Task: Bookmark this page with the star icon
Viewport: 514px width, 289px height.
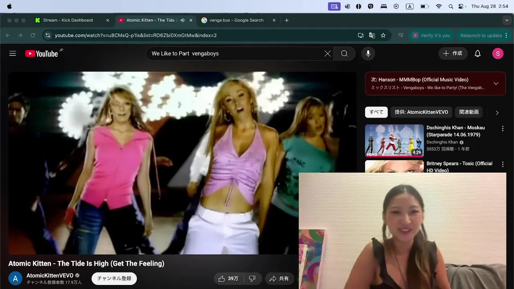Action: coord(383,35)
